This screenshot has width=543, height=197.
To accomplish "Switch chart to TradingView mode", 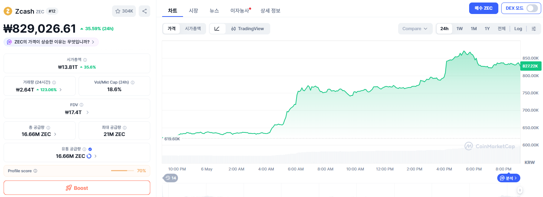I will [x=248, y=29].
